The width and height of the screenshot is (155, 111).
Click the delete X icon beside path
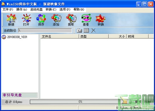click(x=93, y=30)
